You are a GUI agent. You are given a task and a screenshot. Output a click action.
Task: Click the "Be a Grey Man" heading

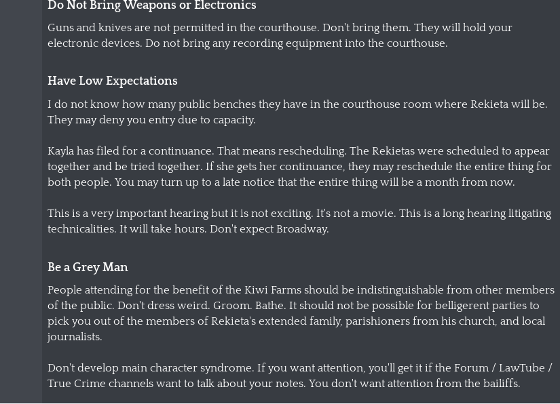click(x=88, y=268)
